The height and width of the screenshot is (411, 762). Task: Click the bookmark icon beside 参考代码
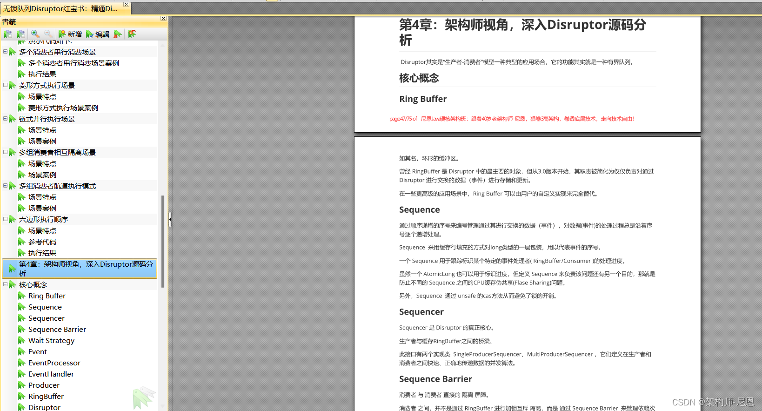[x=21, y=242]
